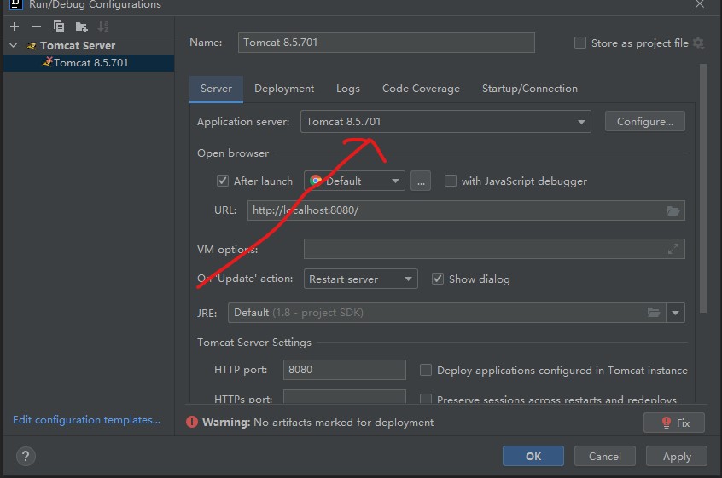Open project file storage settings gear
The image size is (722, 478).
698,43
